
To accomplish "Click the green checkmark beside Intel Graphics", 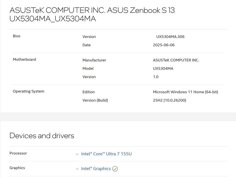I will point(115,169).
